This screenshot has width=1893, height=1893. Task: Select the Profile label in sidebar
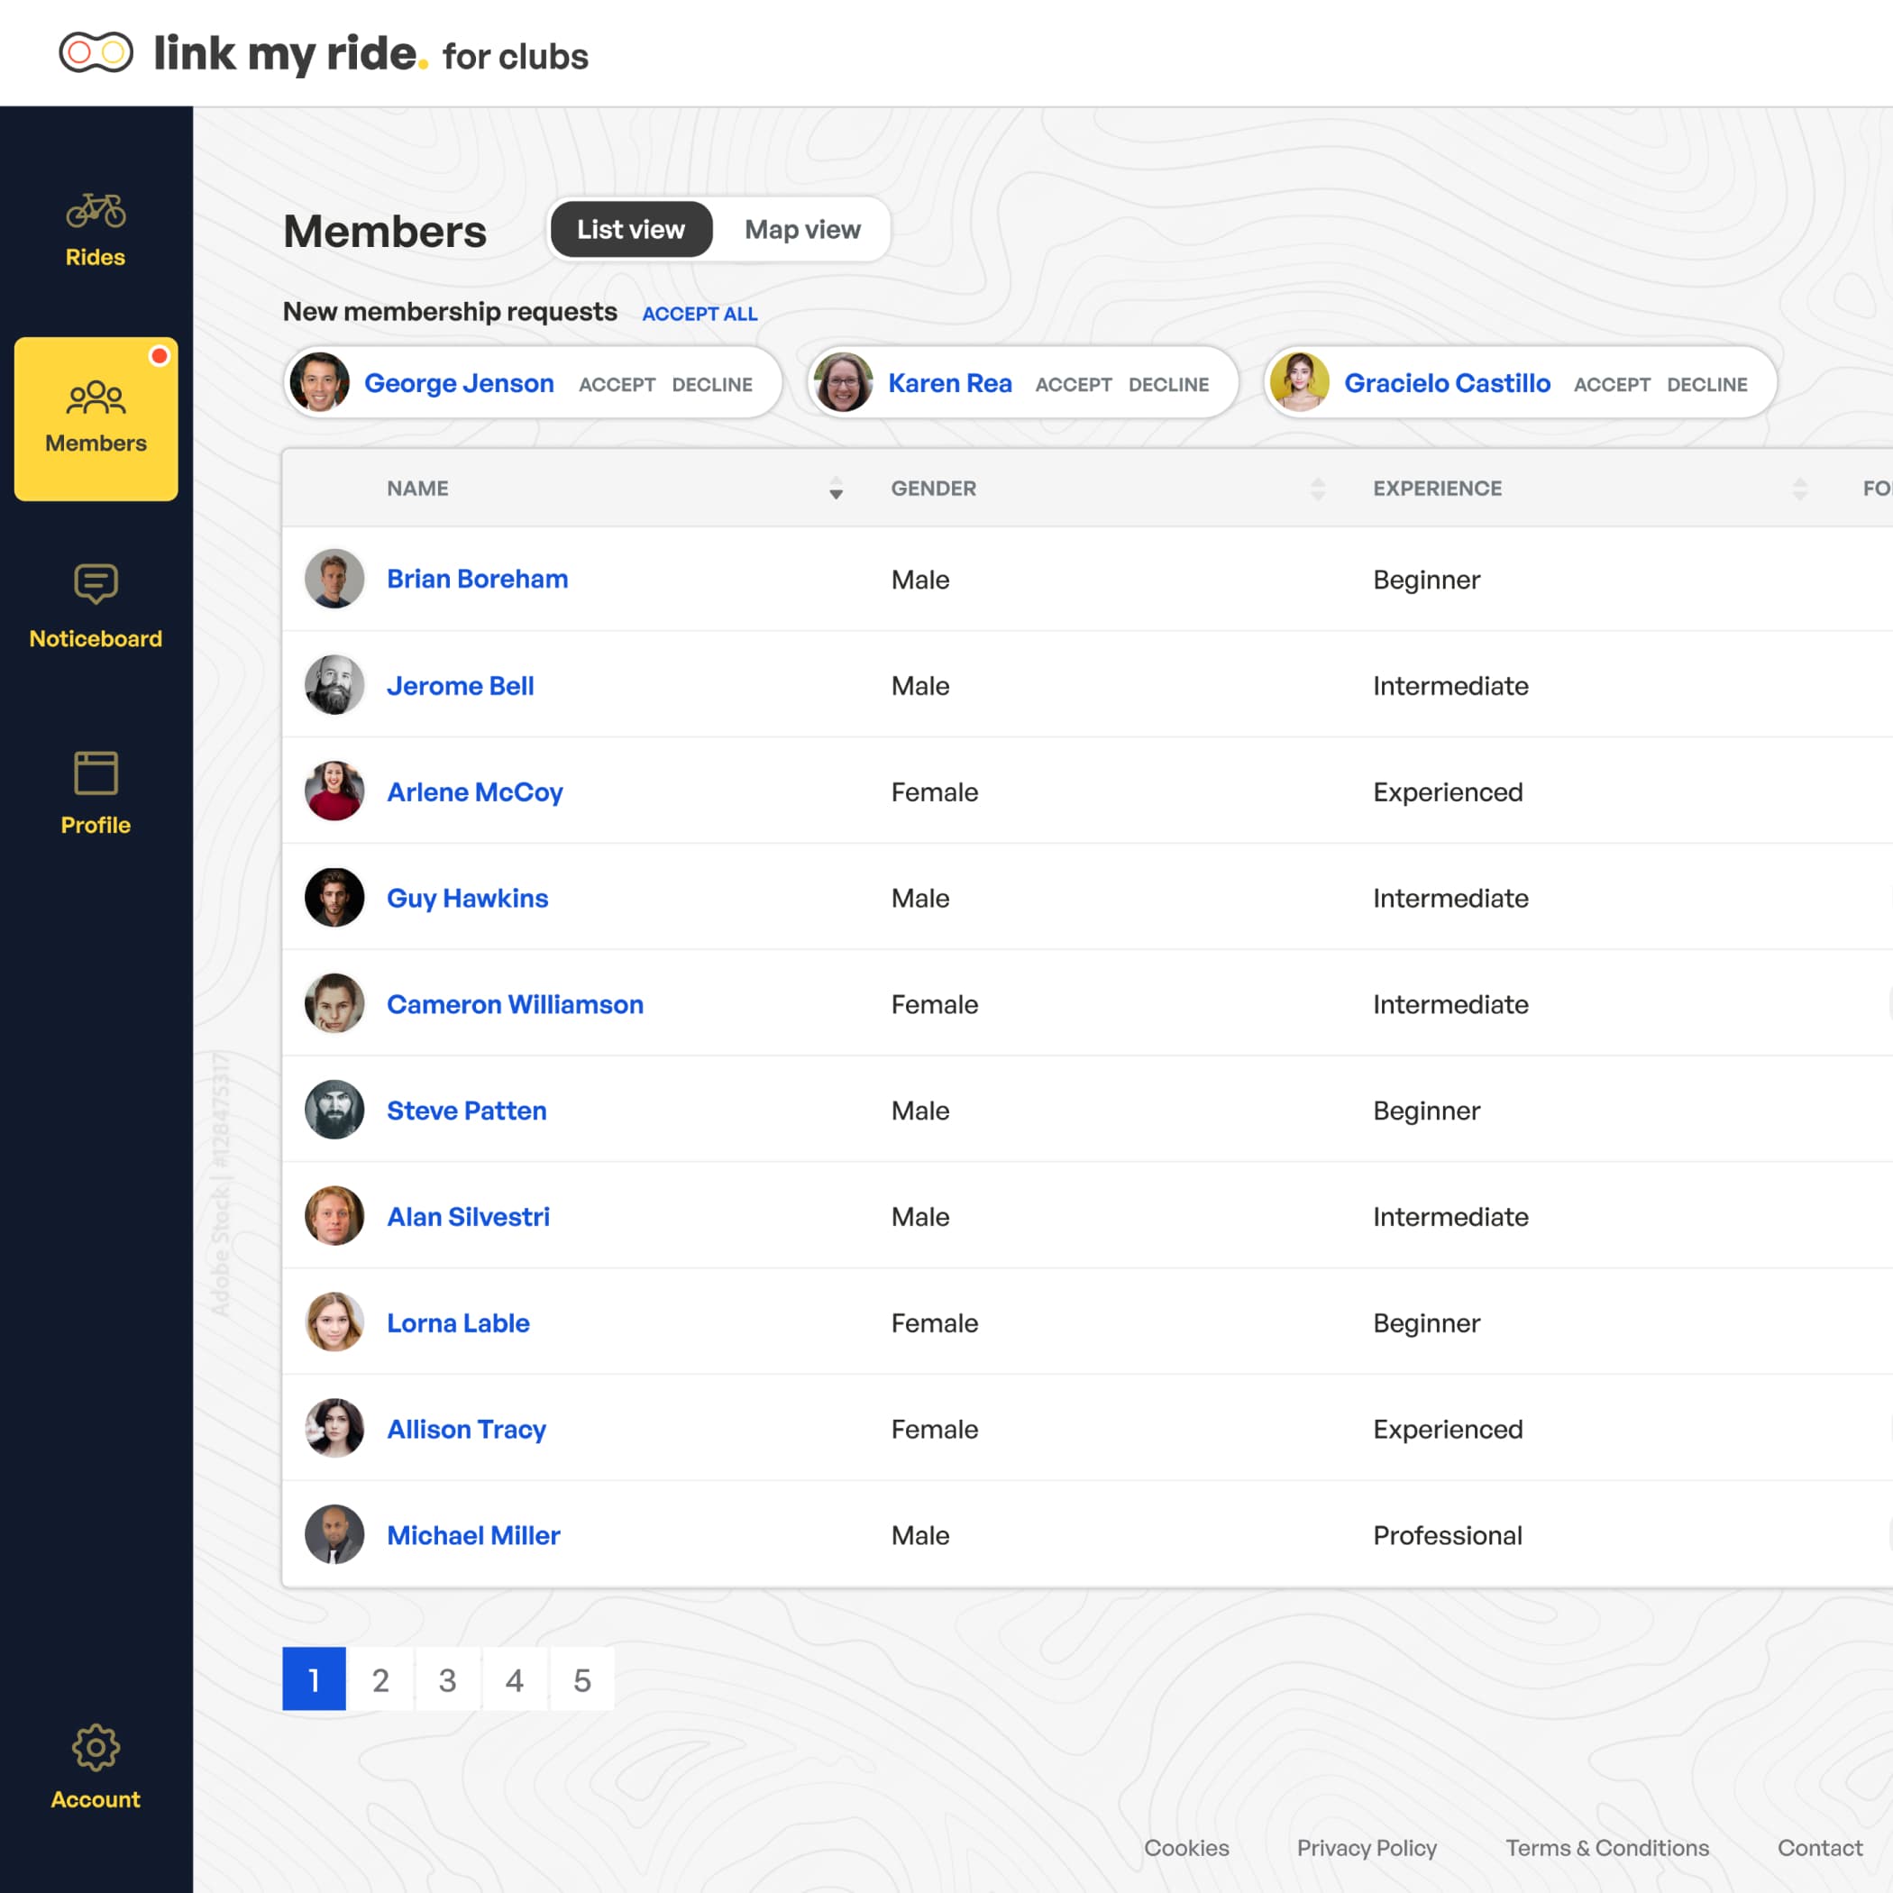(x=95, y=825)
